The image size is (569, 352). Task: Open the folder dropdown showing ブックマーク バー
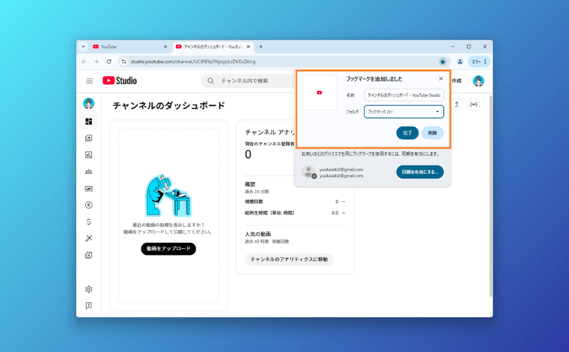[x=404, y=112]
